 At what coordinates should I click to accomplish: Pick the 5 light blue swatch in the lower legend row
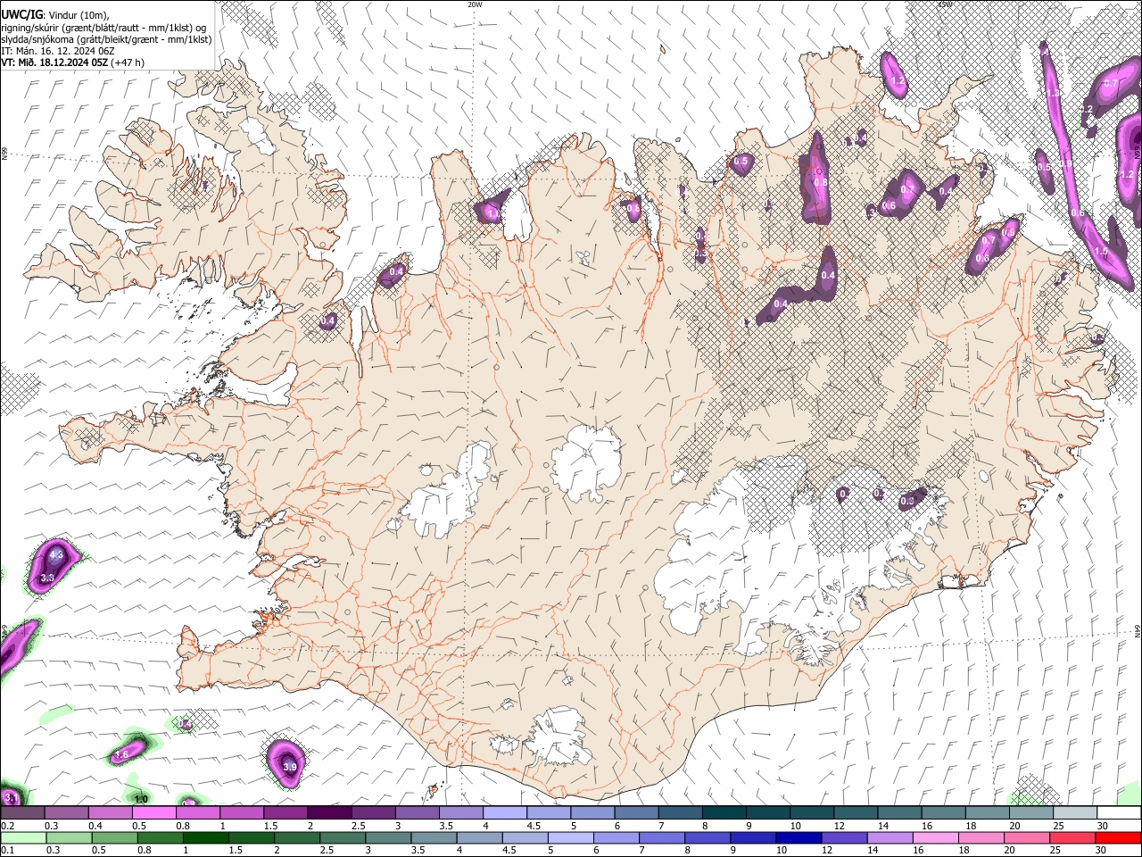point(570,837)
